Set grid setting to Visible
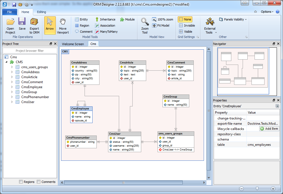283x194 pixels. pyautogui.click(x=185, y=32)
